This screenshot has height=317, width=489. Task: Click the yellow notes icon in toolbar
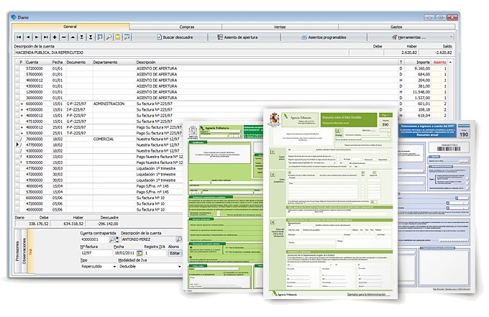[x=117, y=37]
